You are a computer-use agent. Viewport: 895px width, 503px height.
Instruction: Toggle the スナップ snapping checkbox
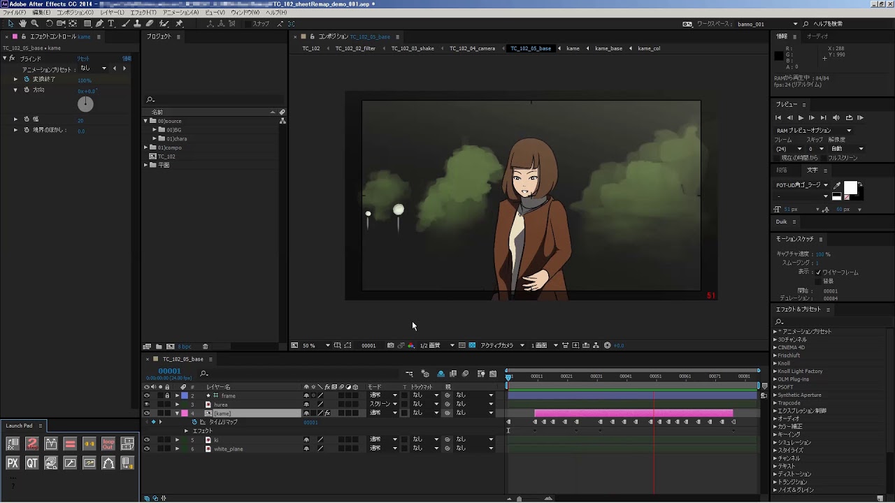click(x=248, y=24)
